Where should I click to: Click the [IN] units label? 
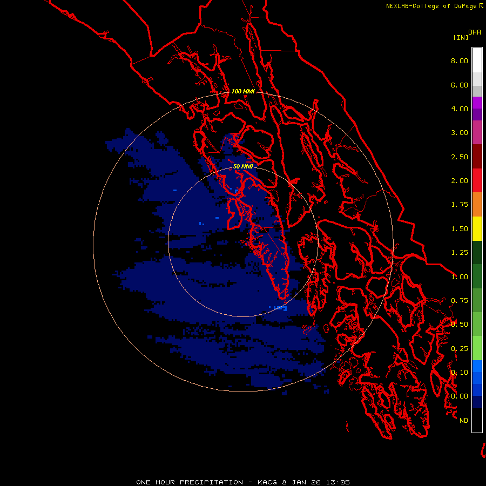[x=461, y=37]
